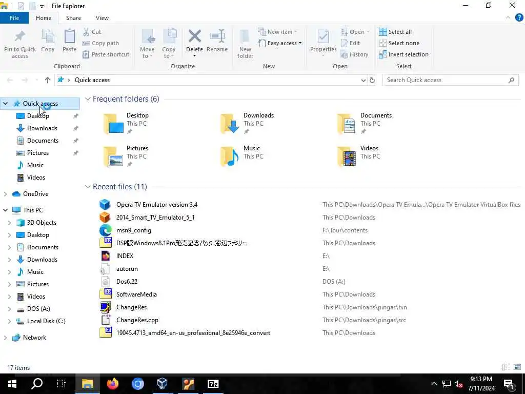Image resolution: width=525 pixels, height=394 pixels.
Task: Switch to large icons view in status bar
Action: pyautogui.click(x=517, y=367)
